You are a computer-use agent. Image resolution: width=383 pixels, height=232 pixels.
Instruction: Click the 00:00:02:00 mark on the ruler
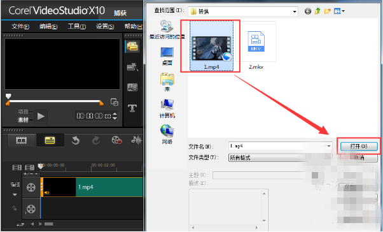click(x=103, y=165)
